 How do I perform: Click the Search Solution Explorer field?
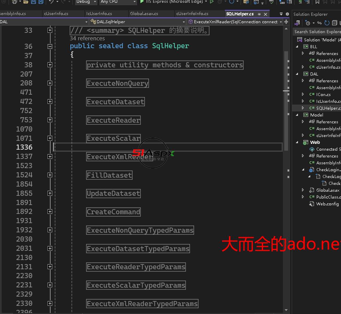click(x=317, y=31)
